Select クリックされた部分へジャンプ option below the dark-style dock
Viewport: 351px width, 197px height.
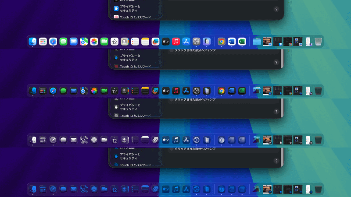(195, 99)
